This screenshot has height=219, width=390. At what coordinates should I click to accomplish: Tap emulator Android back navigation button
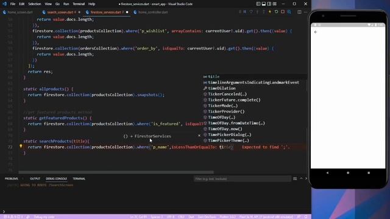(x=327, y=173)
